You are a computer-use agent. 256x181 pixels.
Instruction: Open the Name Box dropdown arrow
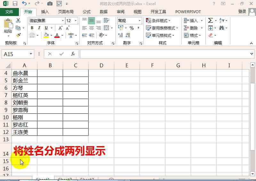[x=31, y=54]
